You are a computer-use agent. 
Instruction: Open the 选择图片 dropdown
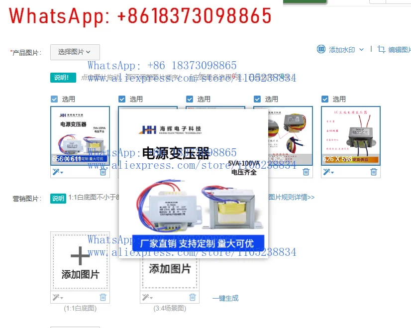click(x=75, y=52)
